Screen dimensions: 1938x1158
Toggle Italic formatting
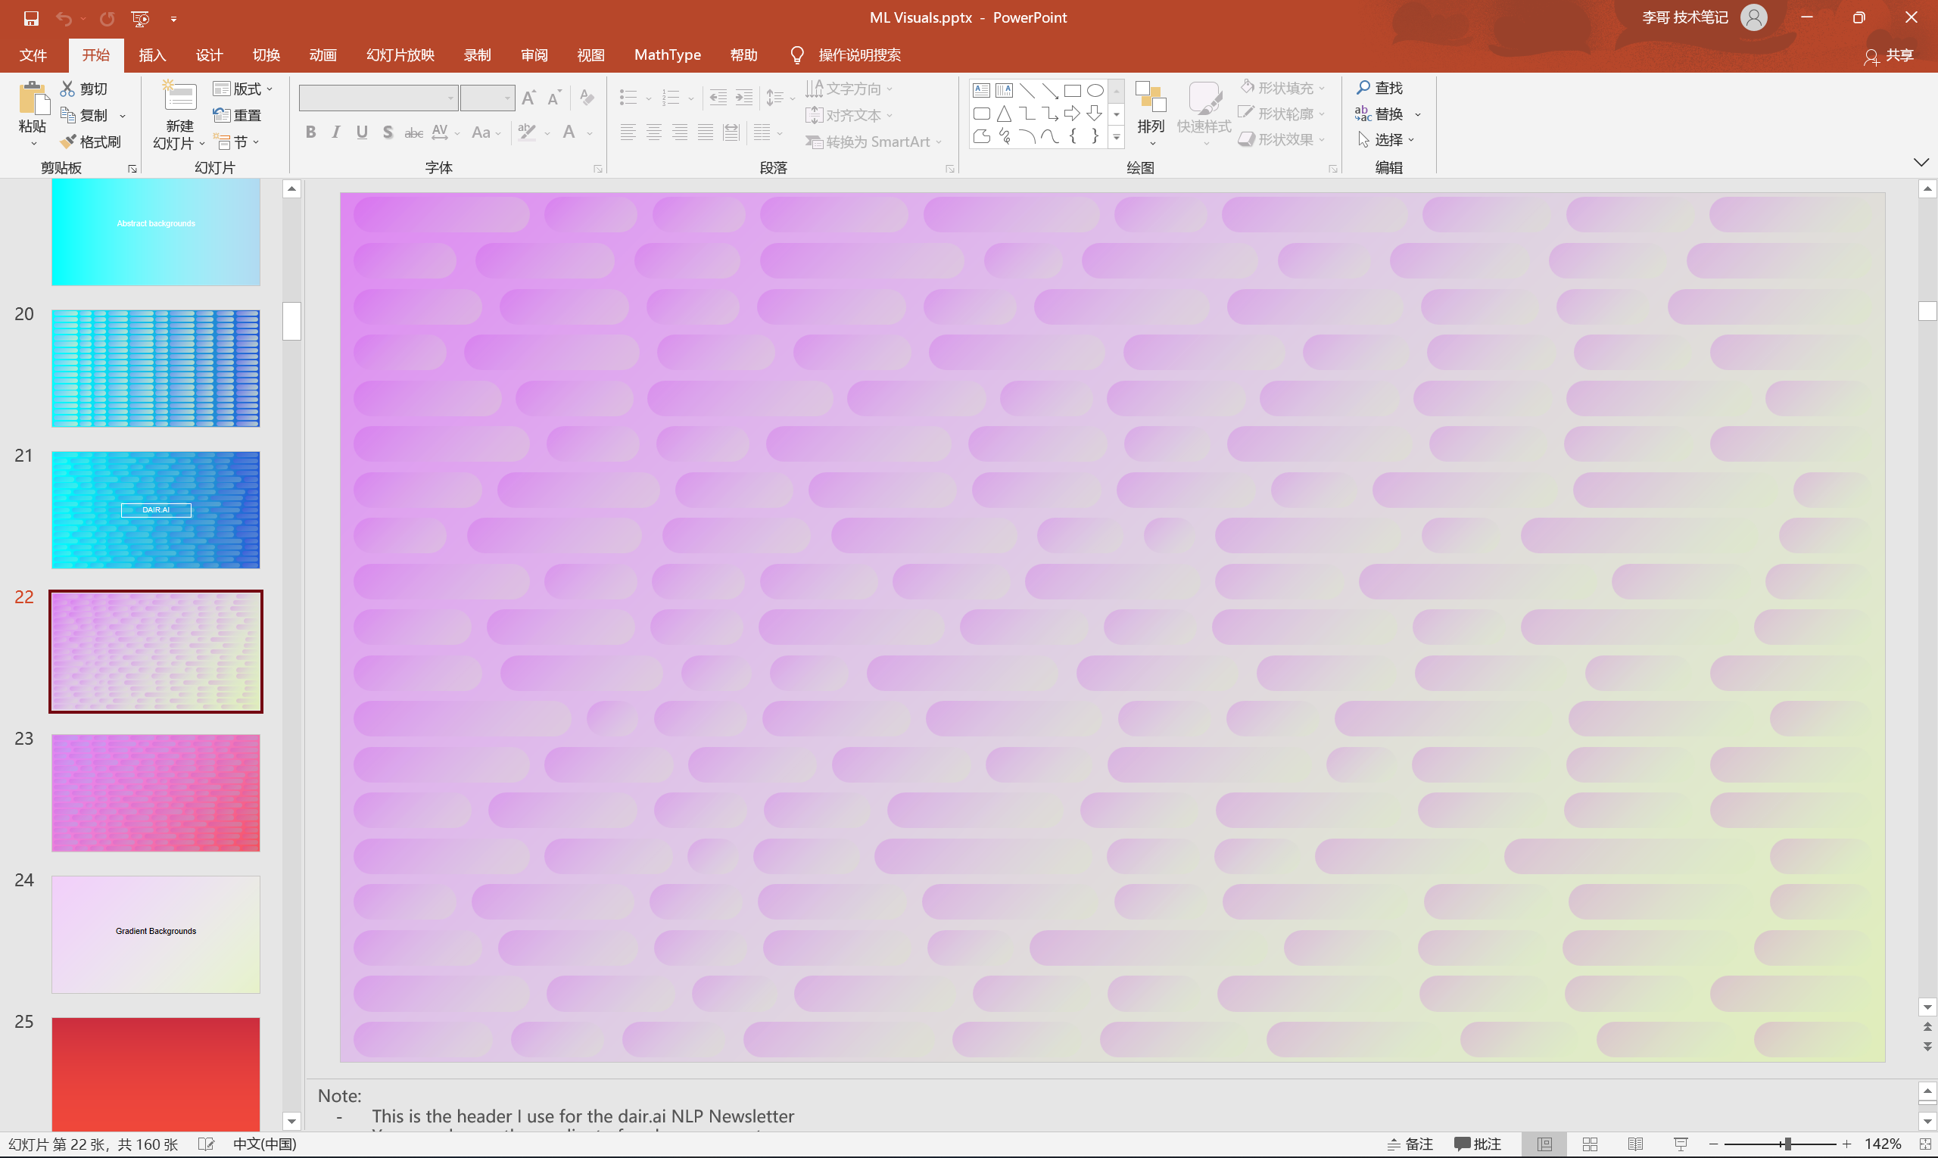click(336, 132)
